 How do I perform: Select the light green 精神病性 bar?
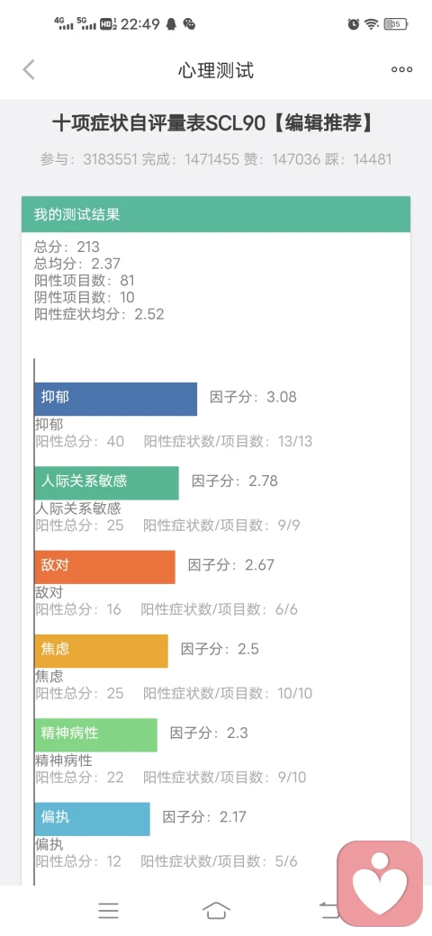pyautogui.click(x=96, y=734)
